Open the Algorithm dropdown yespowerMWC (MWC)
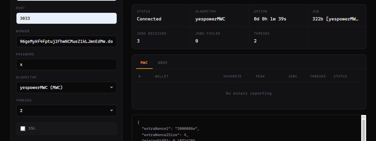 tap(66, 87)
